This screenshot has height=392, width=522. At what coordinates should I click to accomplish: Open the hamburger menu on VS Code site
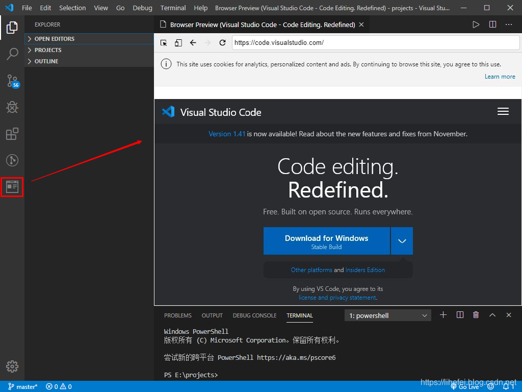pyautogui.click(x=503, y=111)
